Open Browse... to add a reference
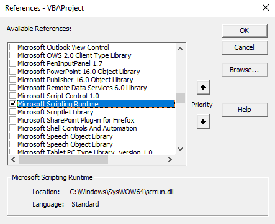Screen dimensions: 275x224 (x=245, y=70)
